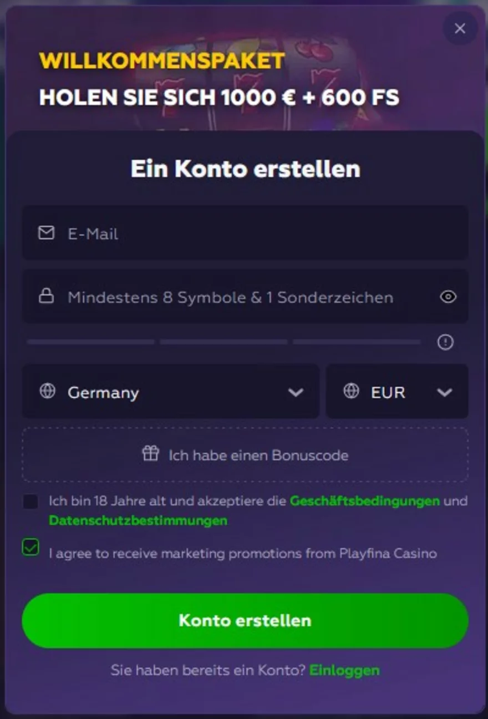Click the envelope icon in E-Mail field
Viewport: 488px width, 719px height.
click(x=46, y=233)
